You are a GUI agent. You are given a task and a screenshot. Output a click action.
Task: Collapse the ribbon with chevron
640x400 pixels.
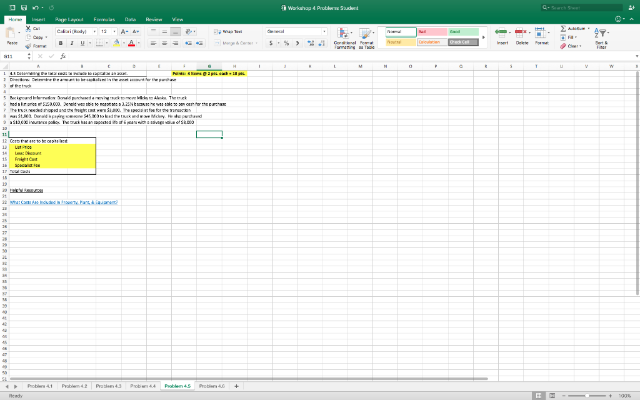pos(631,19)
